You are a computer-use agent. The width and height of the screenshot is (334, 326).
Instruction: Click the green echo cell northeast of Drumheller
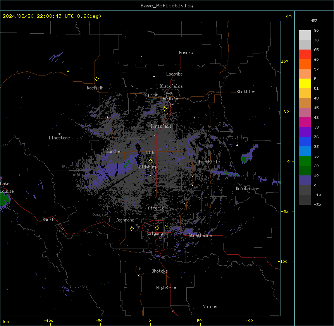click(x=244, y=159)
